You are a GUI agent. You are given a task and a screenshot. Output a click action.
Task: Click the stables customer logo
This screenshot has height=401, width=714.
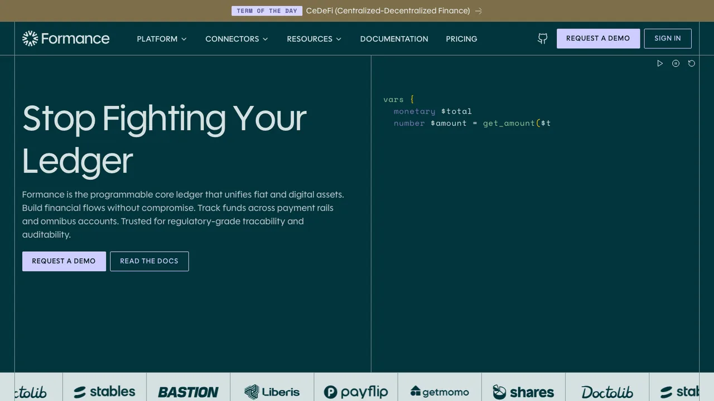pos(104,392)
